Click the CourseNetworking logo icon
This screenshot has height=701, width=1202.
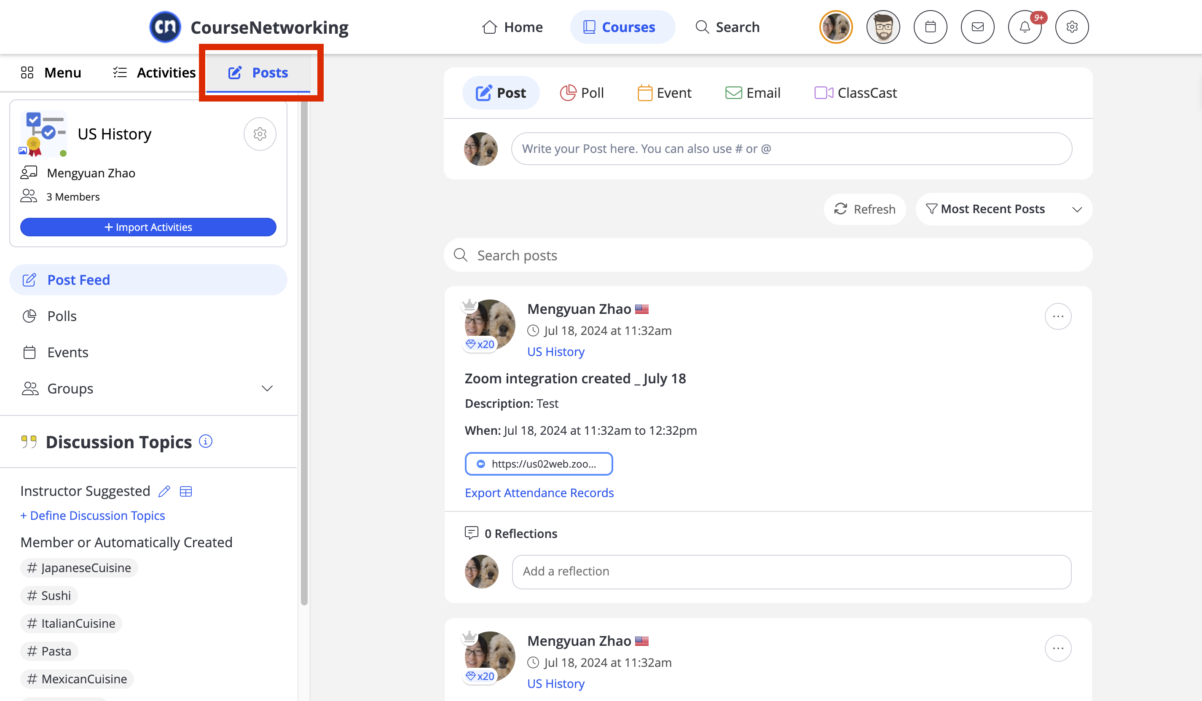tap(165, 27)
